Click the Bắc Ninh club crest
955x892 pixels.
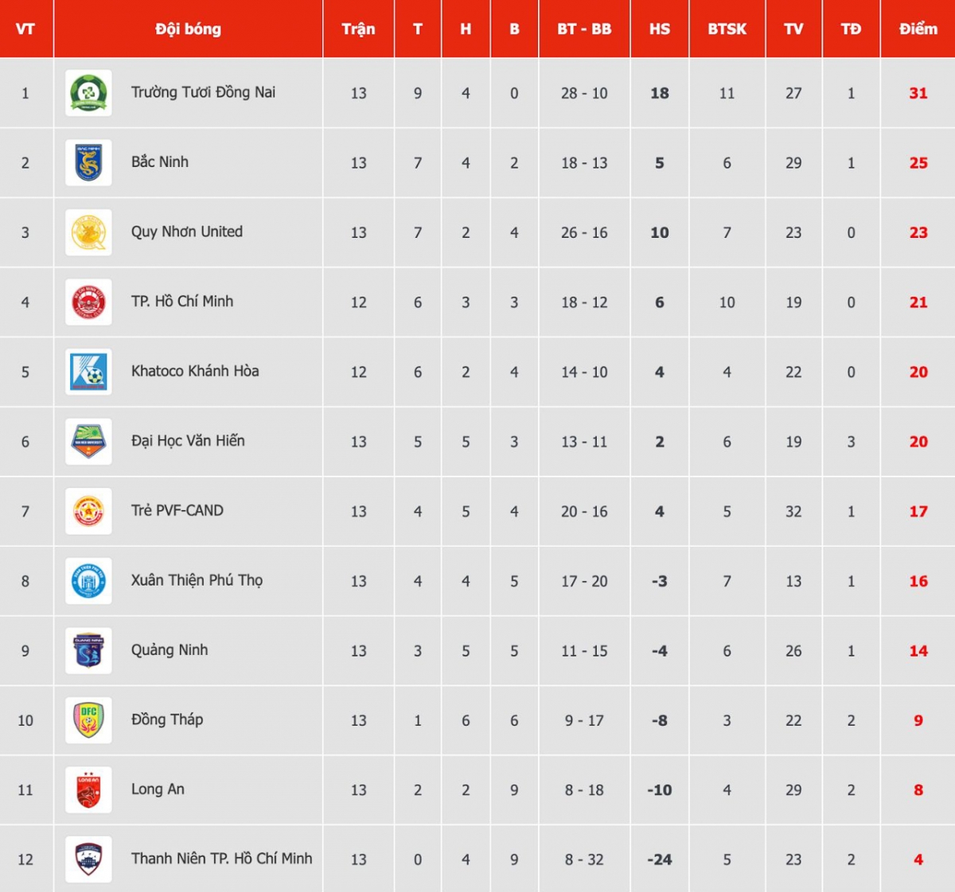[x=88, y=163]
